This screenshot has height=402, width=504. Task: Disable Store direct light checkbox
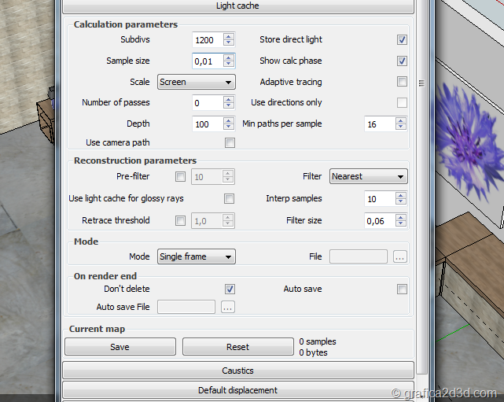pos(402,39)
